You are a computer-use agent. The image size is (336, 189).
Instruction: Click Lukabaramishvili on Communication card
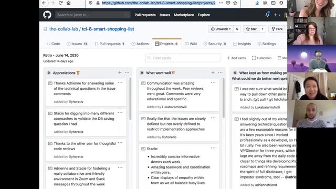coord(174,107)
